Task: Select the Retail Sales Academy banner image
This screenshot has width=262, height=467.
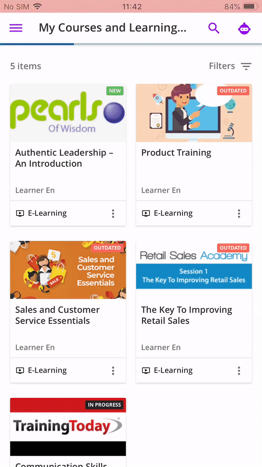Action: pyautogui.click(x=194, y=270)
